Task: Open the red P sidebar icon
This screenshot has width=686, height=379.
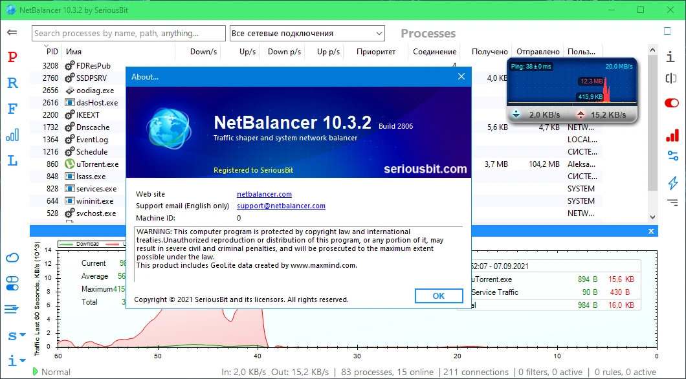Action: 12,57
